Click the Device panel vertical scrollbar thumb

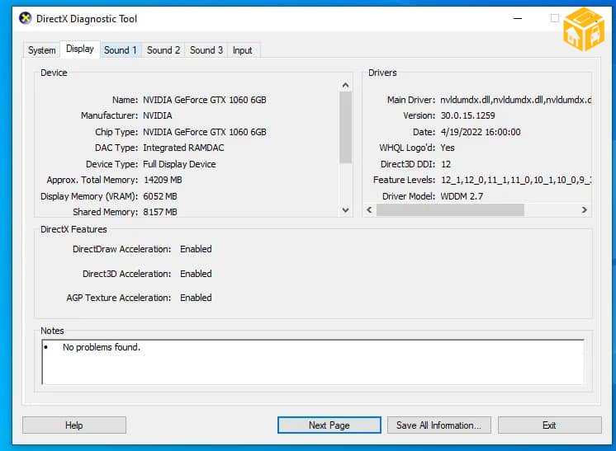tap(346, 128)
